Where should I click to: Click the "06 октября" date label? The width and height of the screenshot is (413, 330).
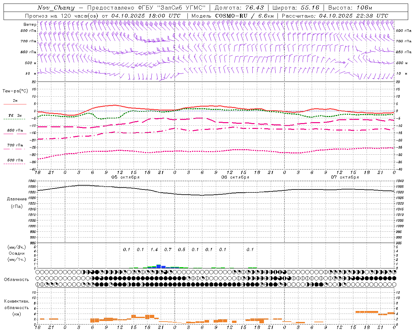click(235, 177)
